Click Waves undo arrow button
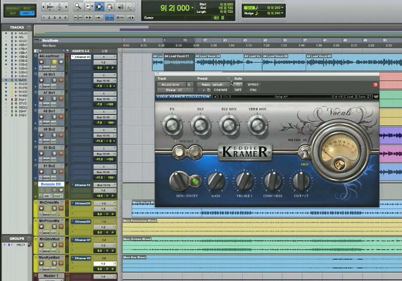This screenshot has height=281, width=402. click(217, 97)
